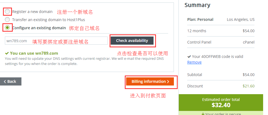Viewport: 268px width, 115px height.
Task: Select the "Register a new domain" radio button
Action: tap(7, 12)
